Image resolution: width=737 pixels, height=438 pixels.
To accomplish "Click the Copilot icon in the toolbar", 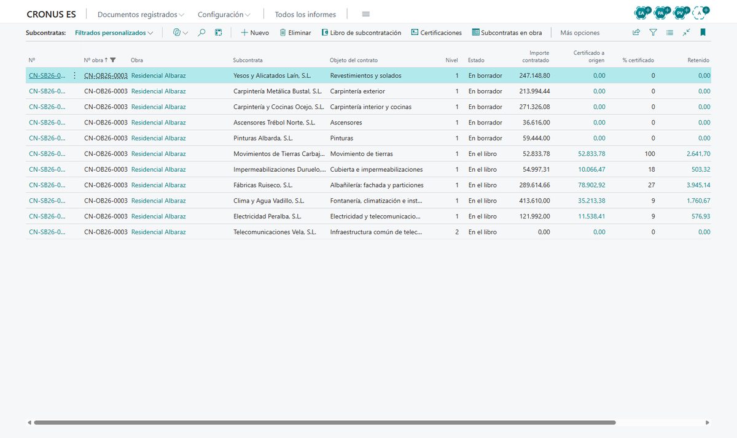I will 177,33.
